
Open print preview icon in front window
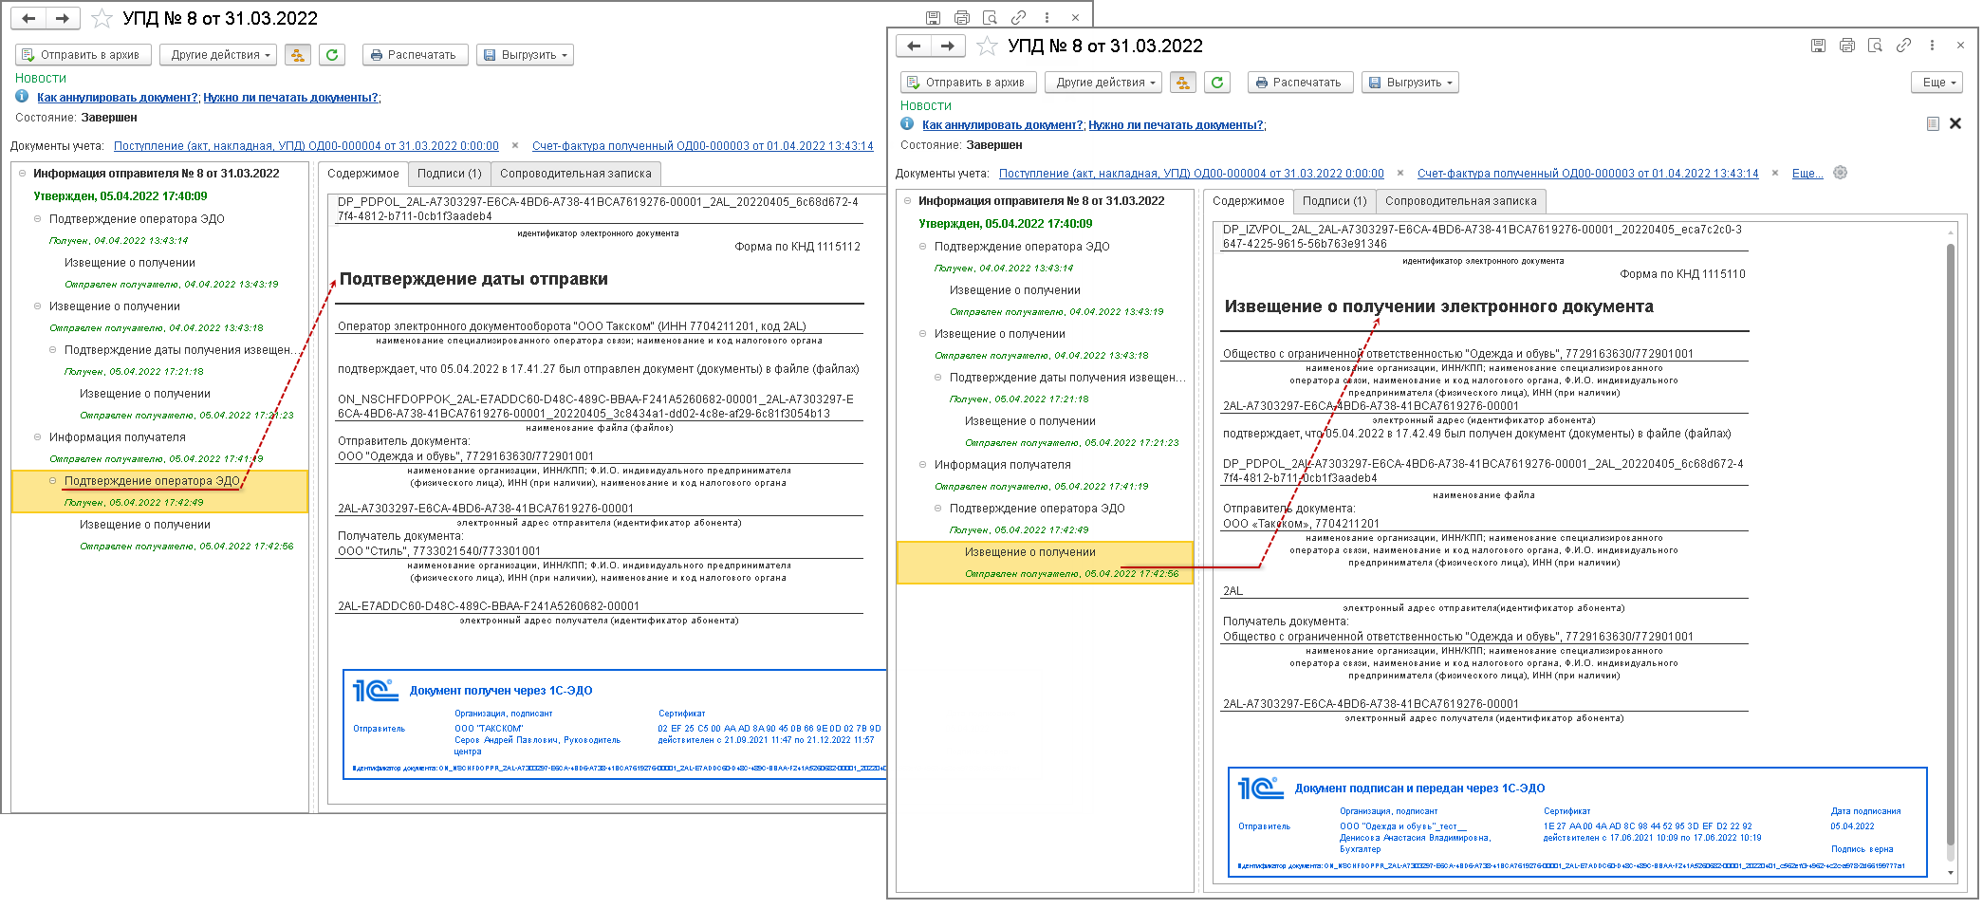[x=1875, y=46]
